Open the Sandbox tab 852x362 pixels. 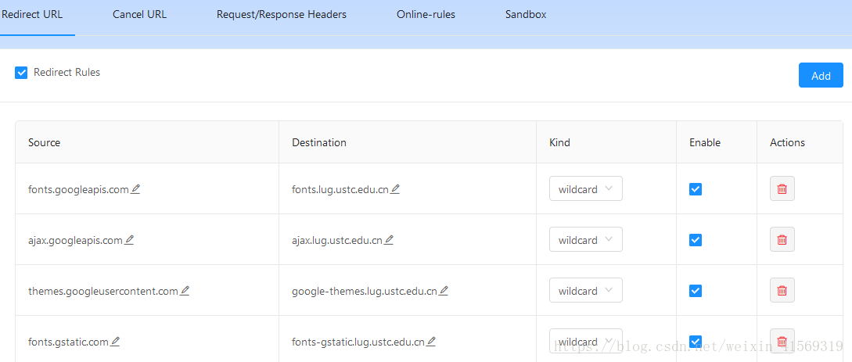526,15
